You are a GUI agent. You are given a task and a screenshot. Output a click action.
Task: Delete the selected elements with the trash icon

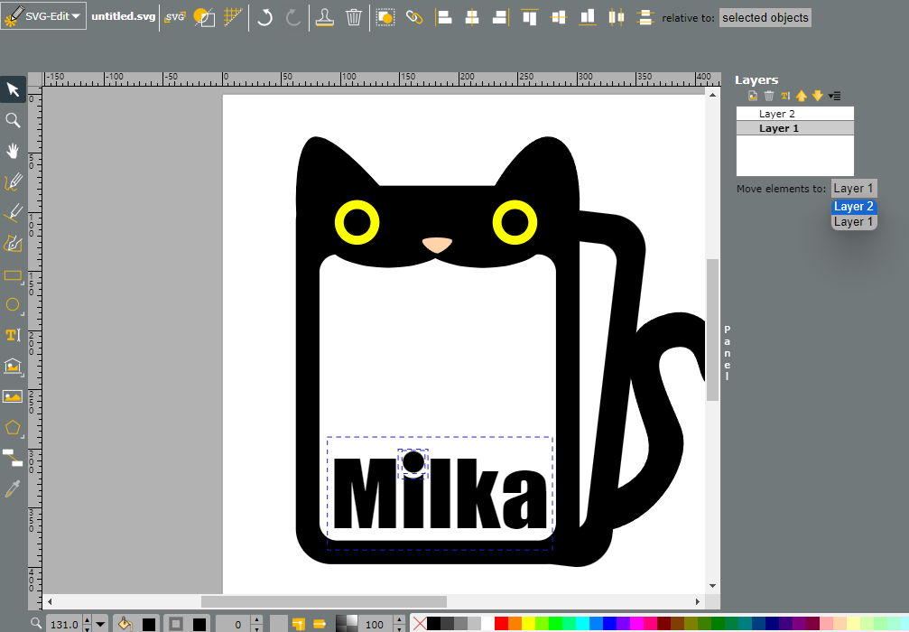(x=354, y=17)
